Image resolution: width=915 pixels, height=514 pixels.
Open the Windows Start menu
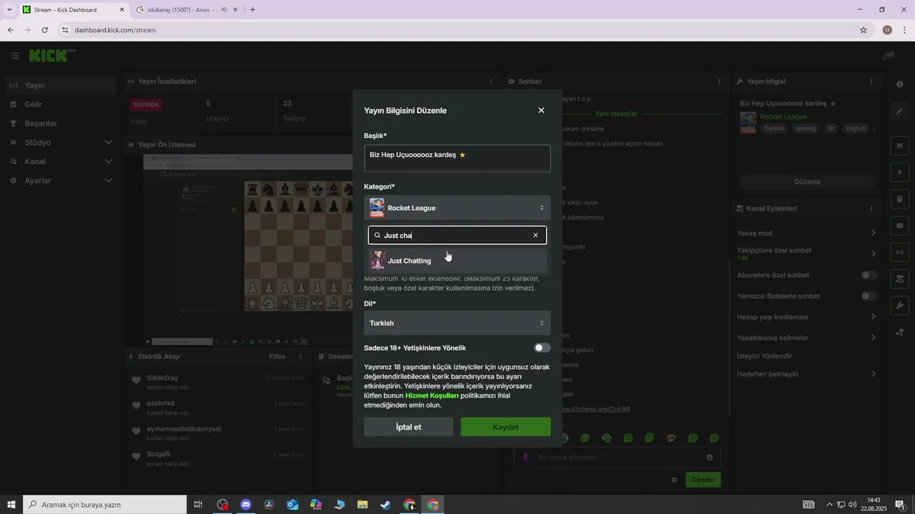tap(11, 505)
